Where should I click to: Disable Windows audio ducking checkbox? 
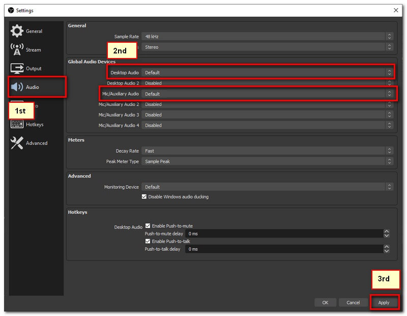(144, 197)
